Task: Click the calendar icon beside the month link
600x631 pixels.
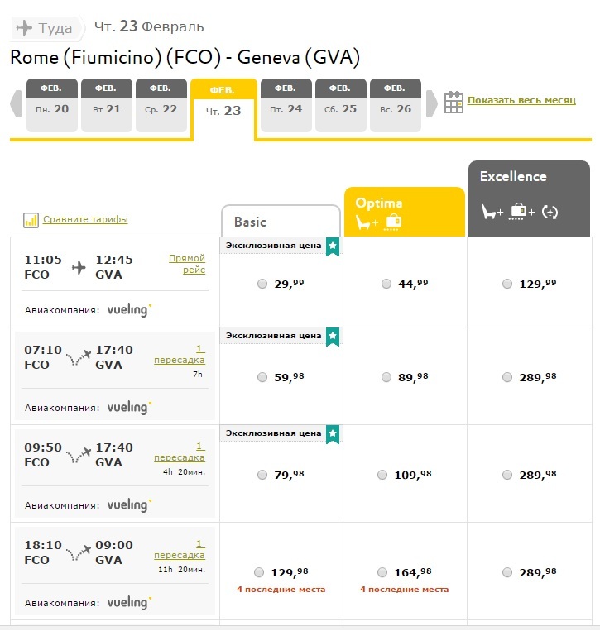Action: pos(454,101)
